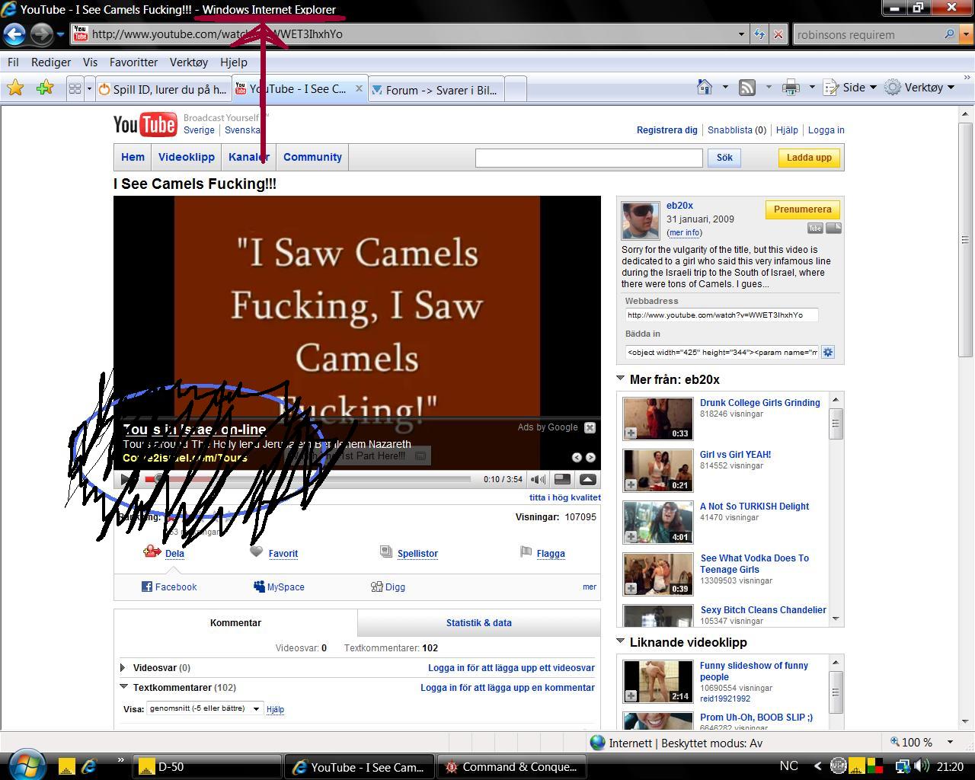
Task: Open the zoom level dropdown arrow
Action: pos(950,742)
